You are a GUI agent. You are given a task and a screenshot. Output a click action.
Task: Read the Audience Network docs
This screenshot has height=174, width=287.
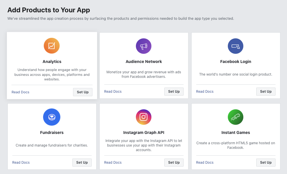click(113, 91)
